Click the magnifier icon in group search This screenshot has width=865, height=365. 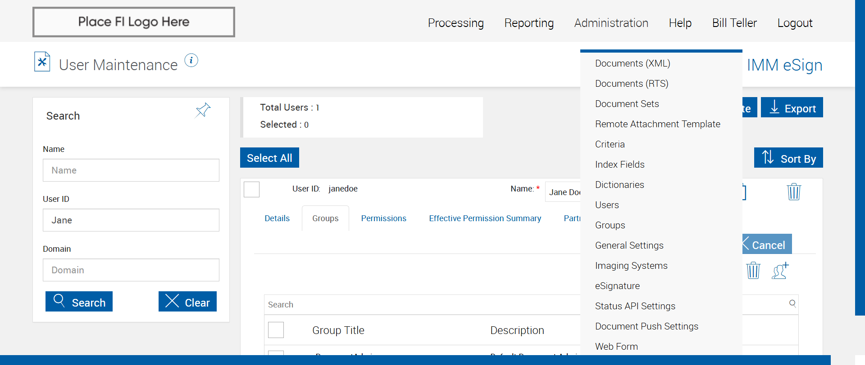point(792,303)
